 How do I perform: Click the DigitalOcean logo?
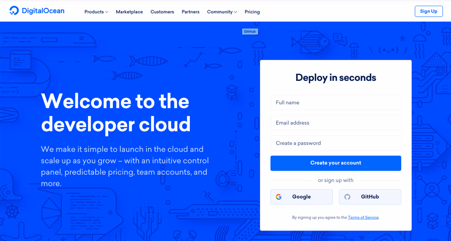(37, 11)
